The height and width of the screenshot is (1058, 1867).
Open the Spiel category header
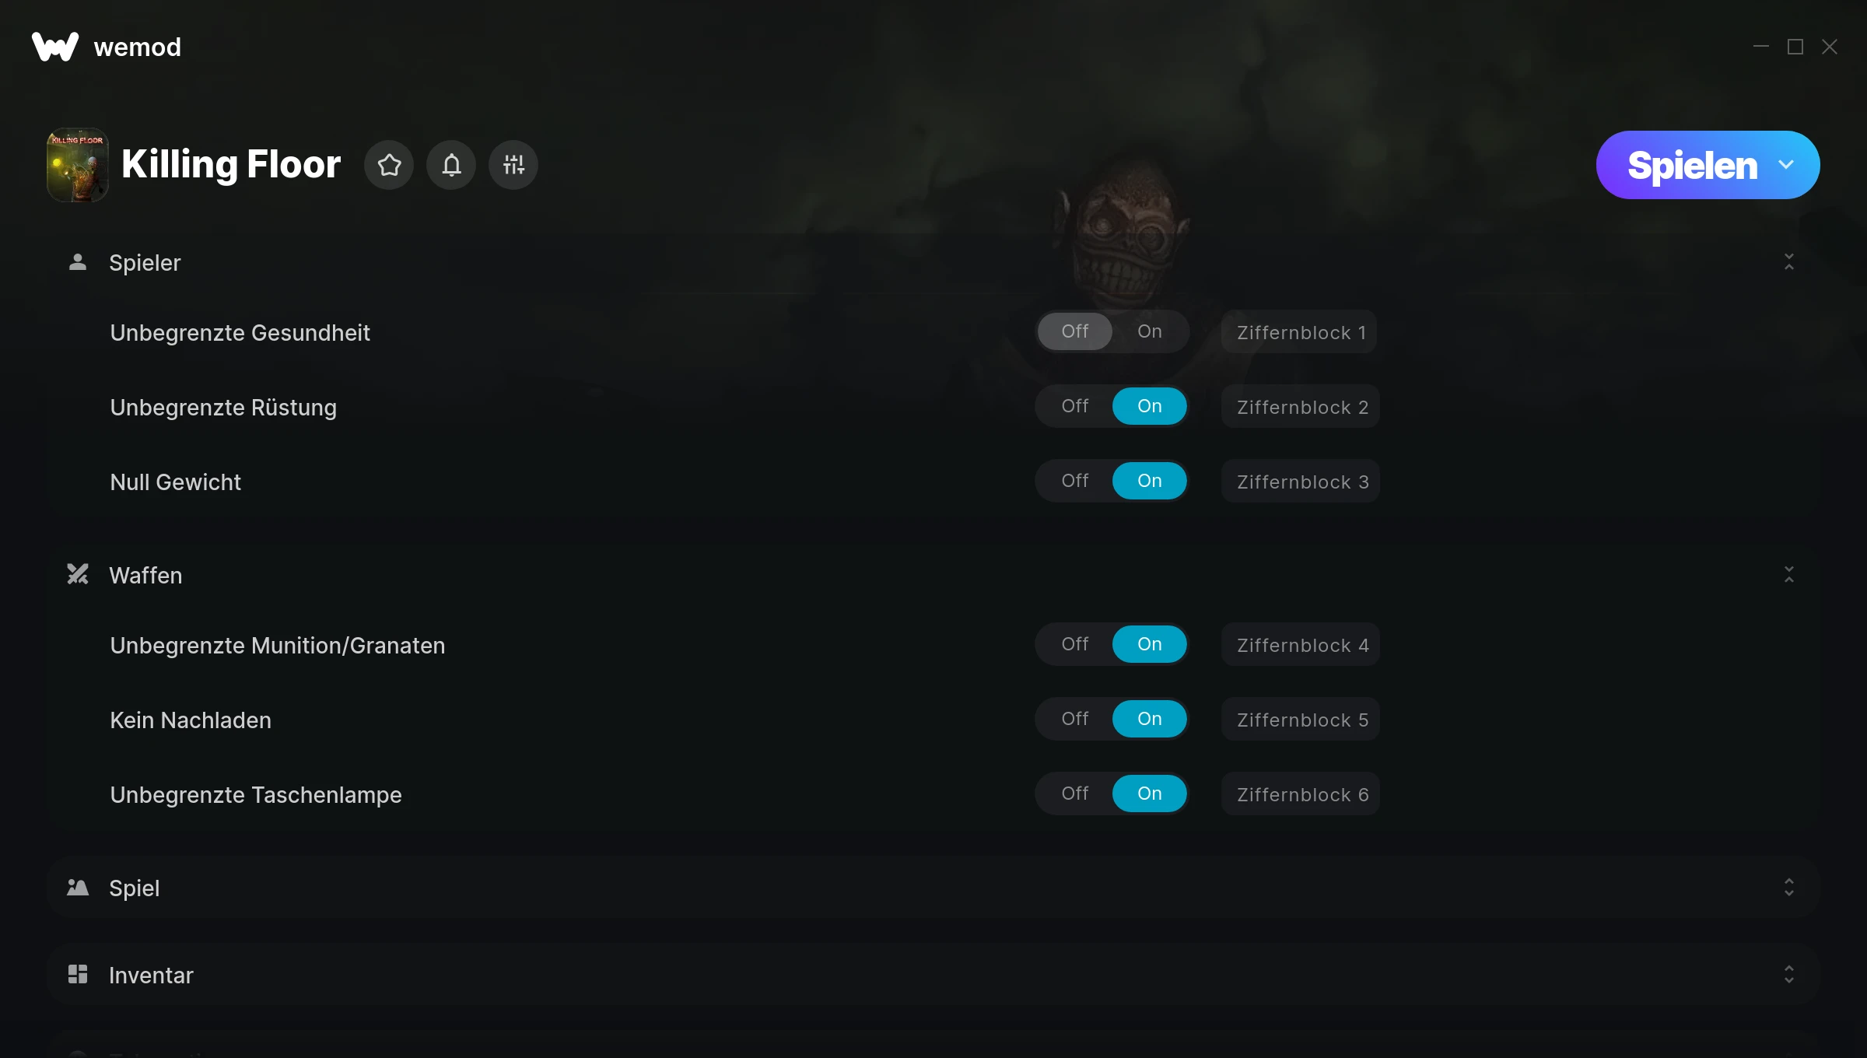(x=933, y=888)
